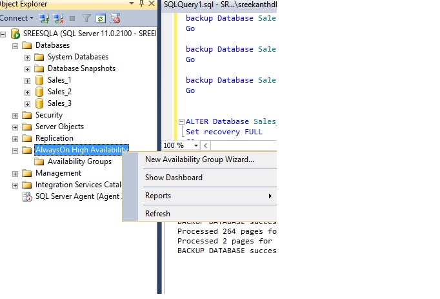Expand the System Databases folder

27,57
